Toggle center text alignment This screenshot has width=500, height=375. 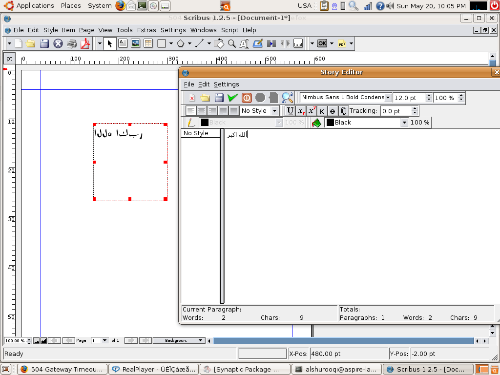pyautogui.click(x=202, y=111)
